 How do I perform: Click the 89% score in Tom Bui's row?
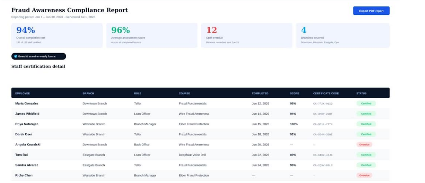tap(293, 154)
